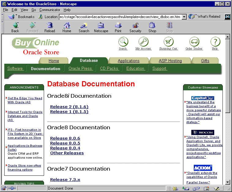This screenshot has height=192, width=232.
Task: Open the Oracle Store Search magnifier icon
Action: click(123, 42)
